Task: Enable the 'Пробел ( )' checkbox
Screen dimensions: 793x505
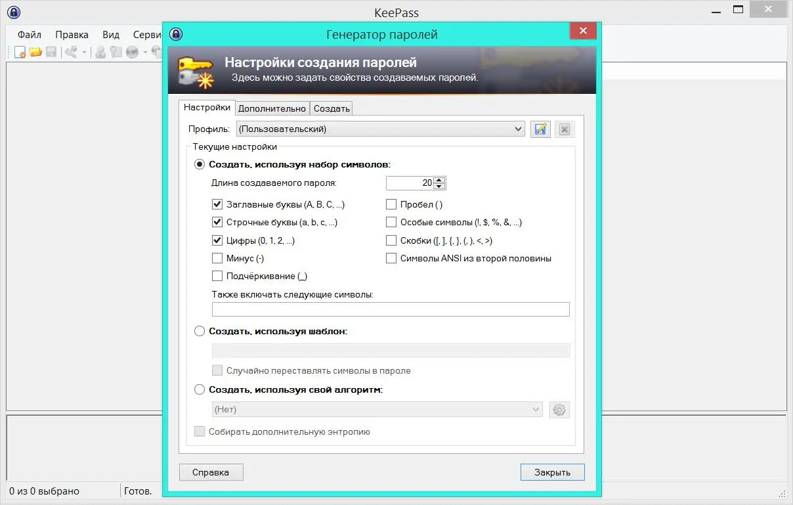Action: click(391, 204)
